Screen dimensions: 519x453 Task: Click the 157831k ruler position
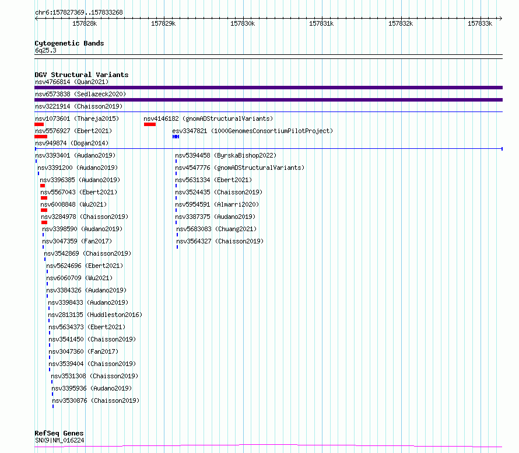tap(321, 23)
